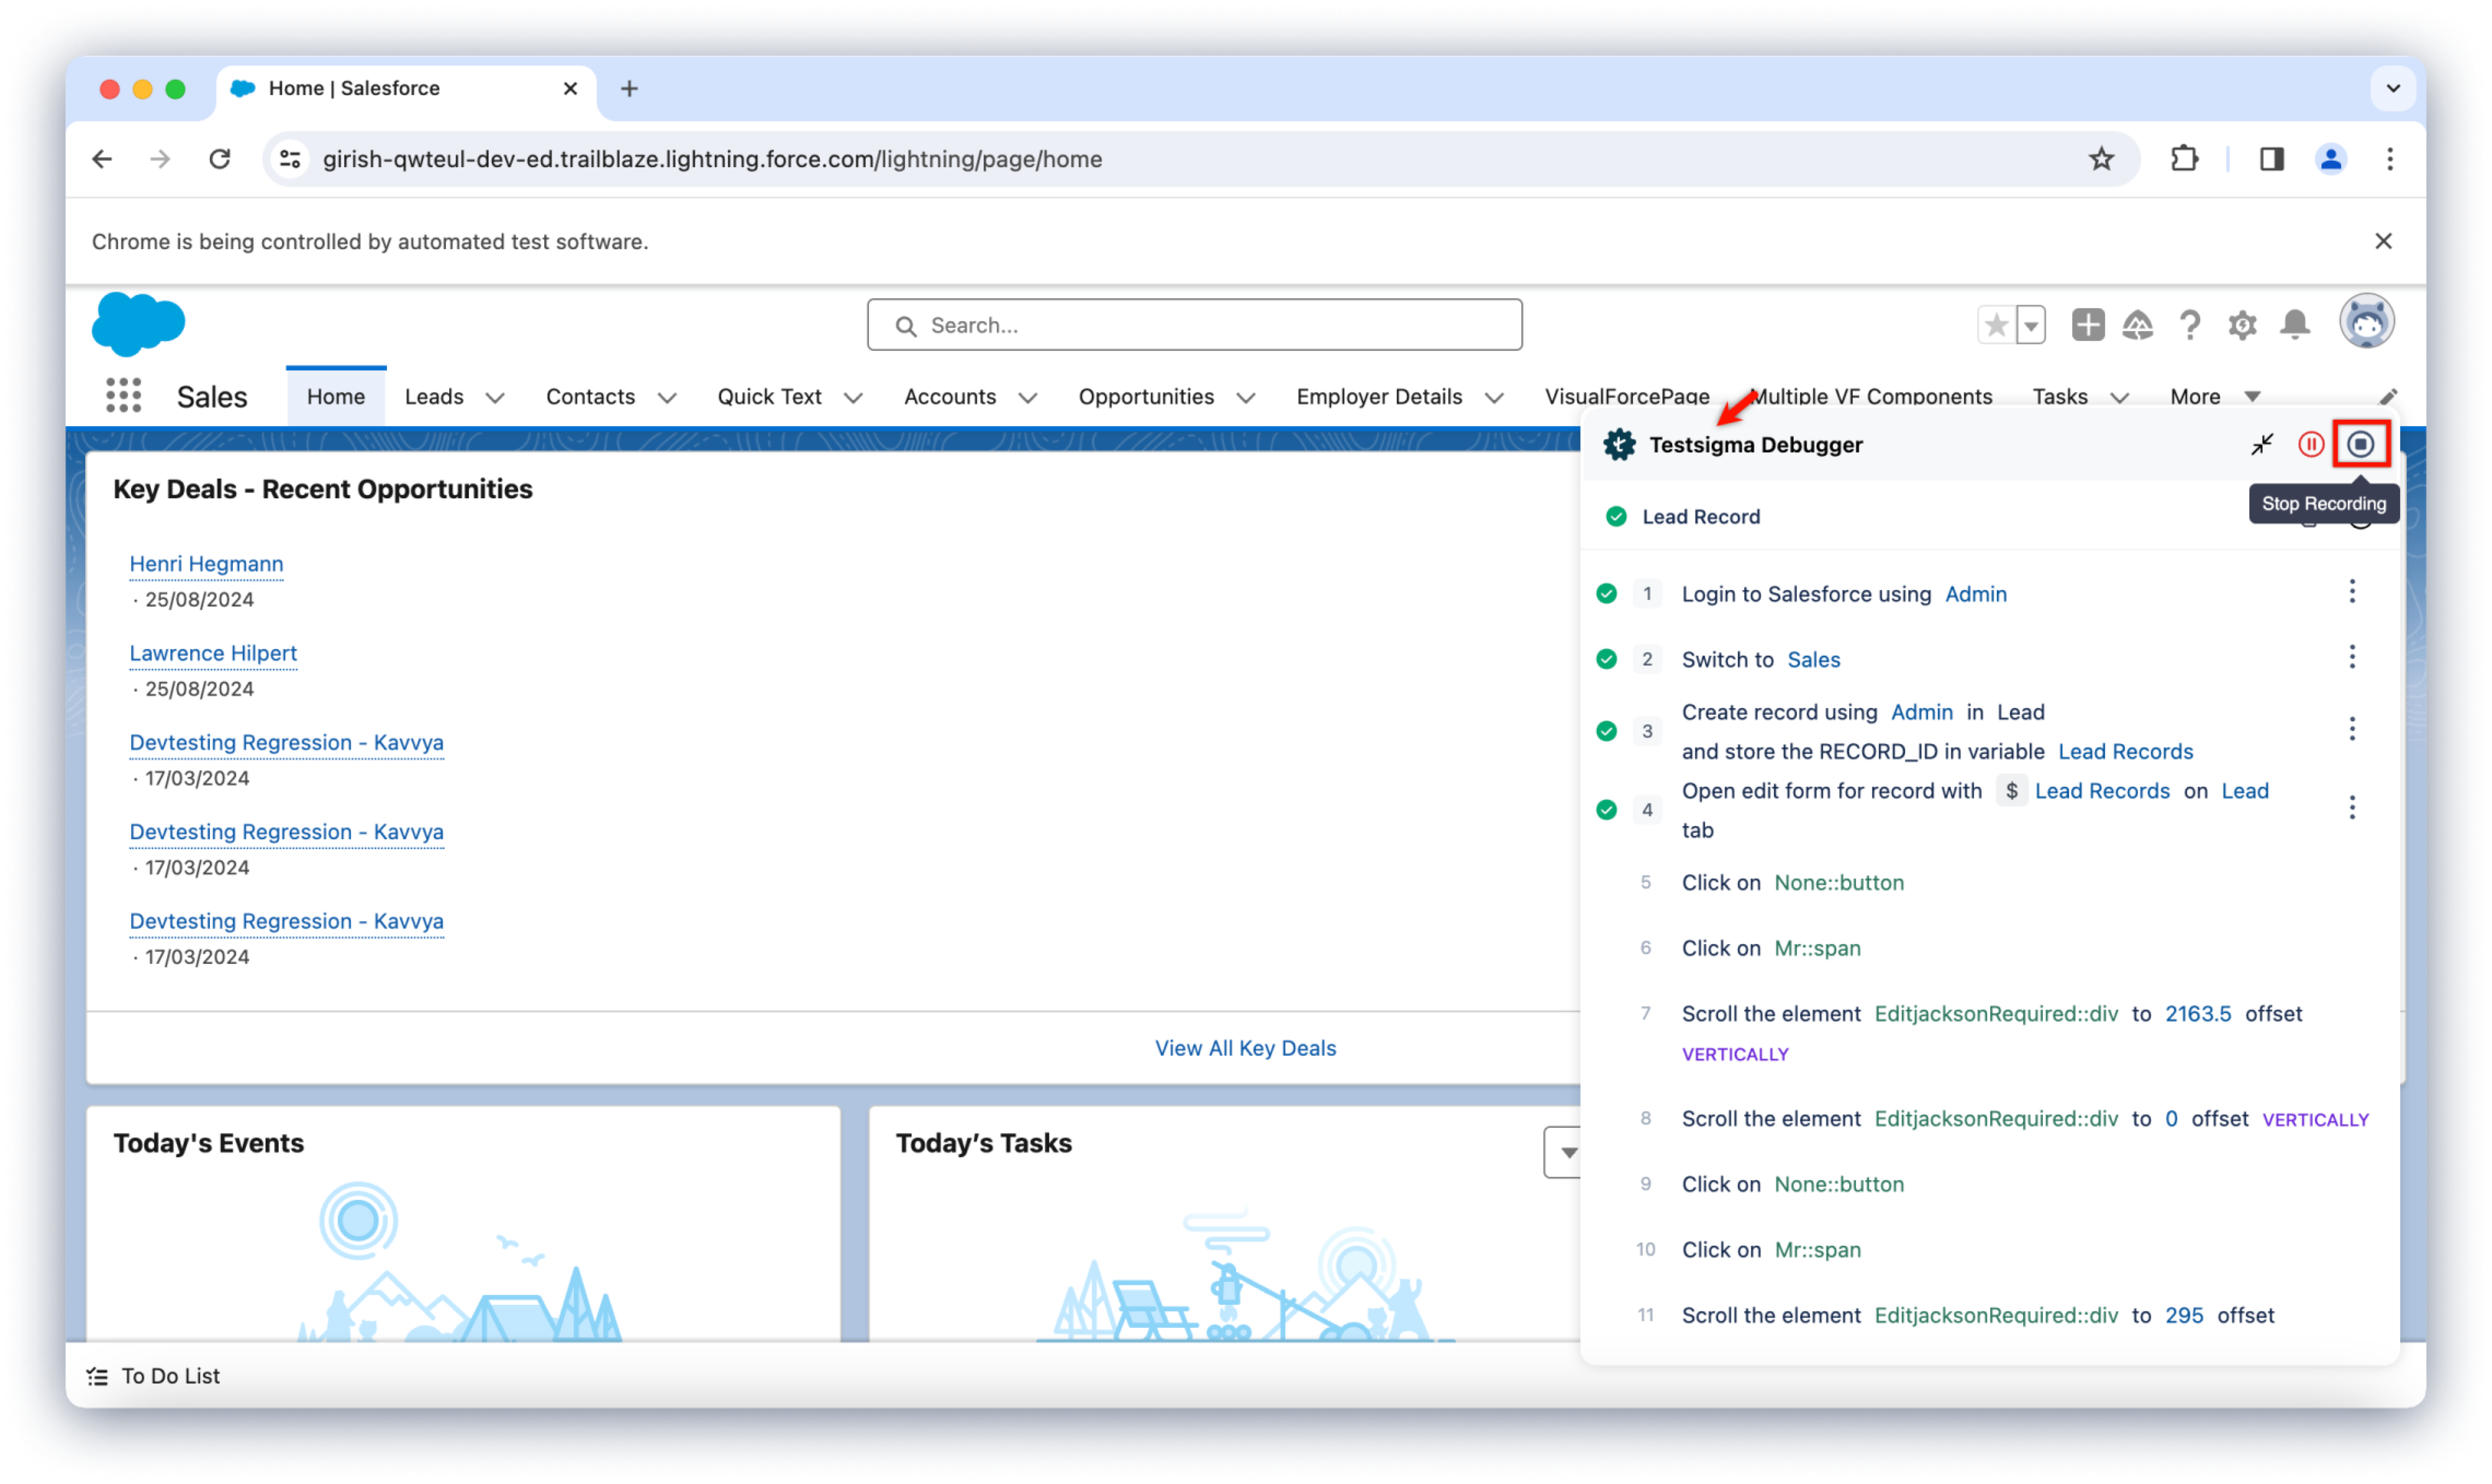Open the Global Actions plus icon
The image size is (2492, 1484).
[x=2087, y=325]
